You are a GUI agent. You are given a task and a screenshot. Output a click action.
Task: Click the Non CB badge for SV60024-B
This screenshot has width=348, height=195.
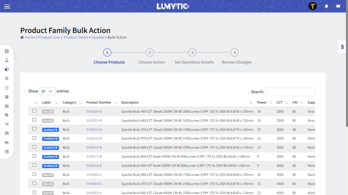(x=48, y=112)
